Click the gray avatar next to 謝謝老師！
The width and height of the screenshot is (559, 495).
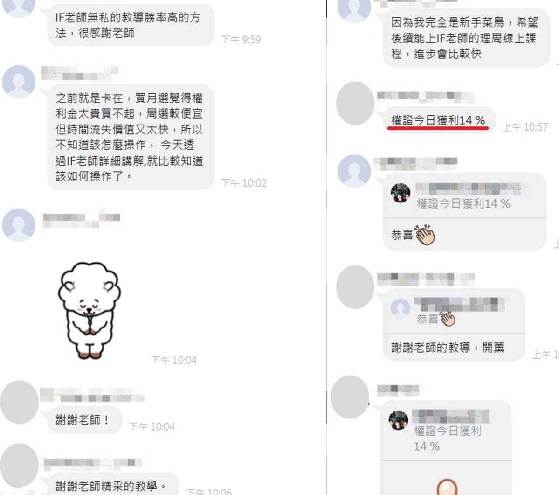tap(19, 402)
